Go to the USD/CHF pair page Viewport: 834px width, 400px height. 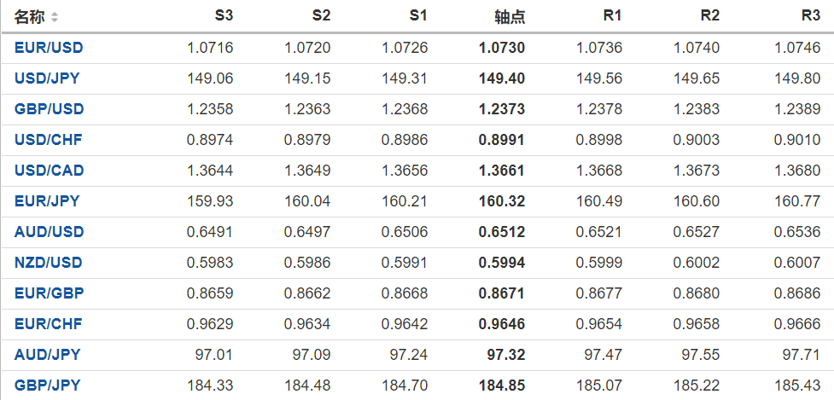tap(49, 140)
